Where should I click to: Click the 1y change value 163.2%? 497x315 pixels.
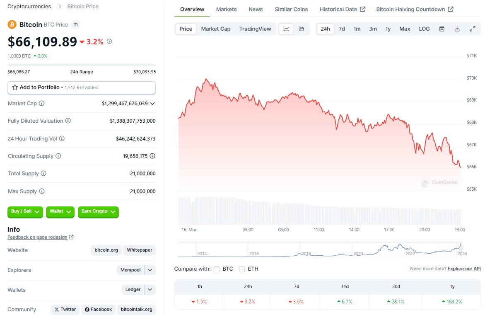point(451,302)
